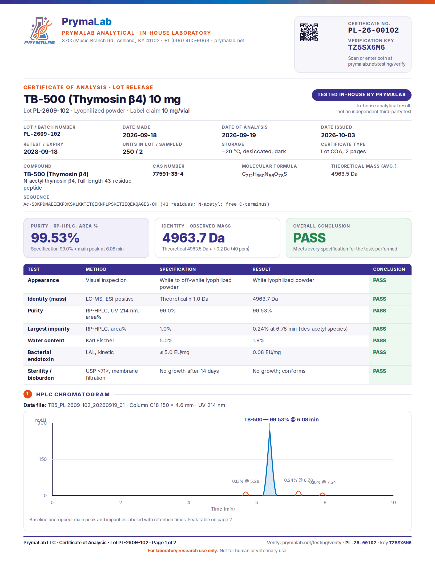The width and height of the screenshot is (435, 564).
Task: Click the 99.53% purity card
Action: [86, 238]
